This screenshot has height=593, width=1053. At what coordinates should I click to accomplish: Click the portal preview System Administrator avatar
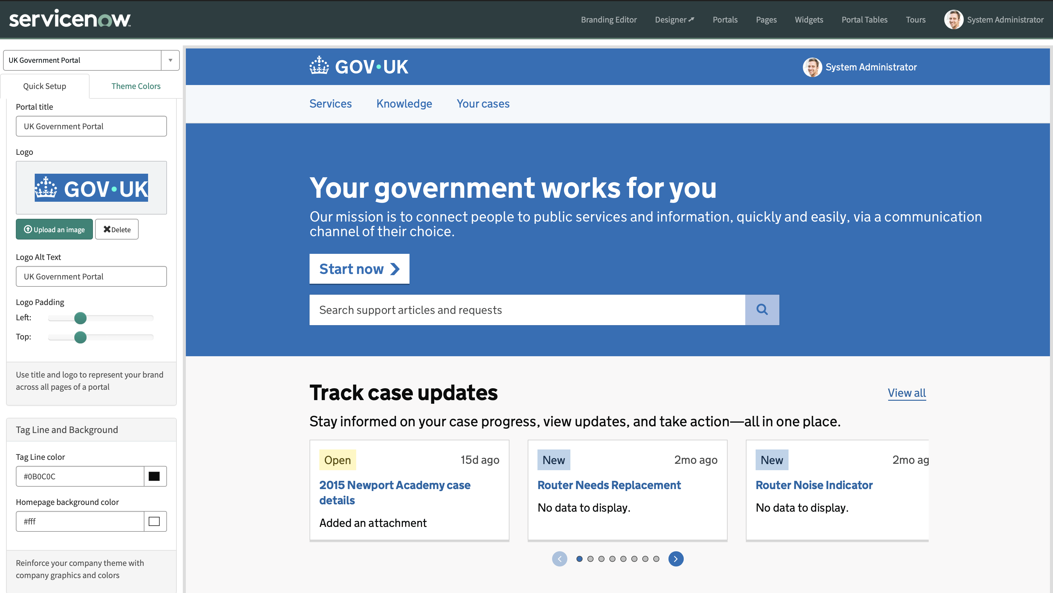[x=812, y=67]
